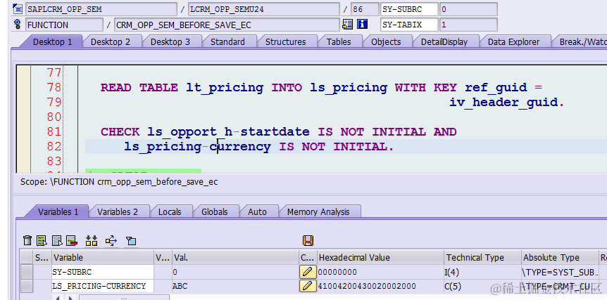Select the SY-SUBRC row using its row selector
Screen dimensions: 607x300
click(x=27, y=272)
